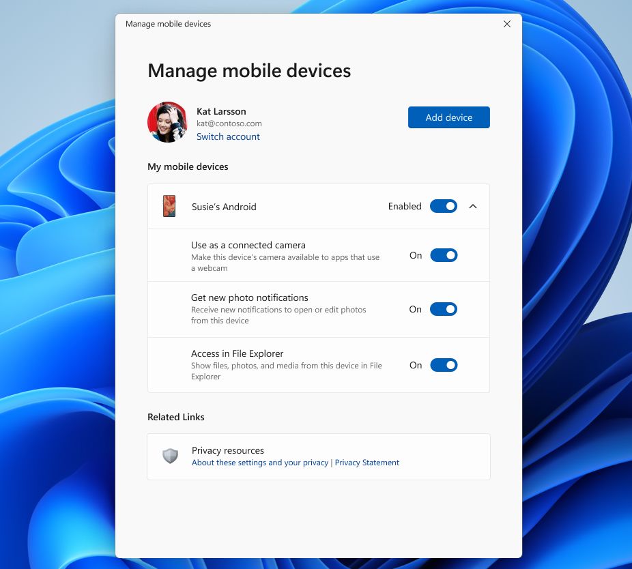The width and height of the screenshot is (632, 569).
Task: Click the Susie's Android phone icon
Action: (x=169, y=206)
